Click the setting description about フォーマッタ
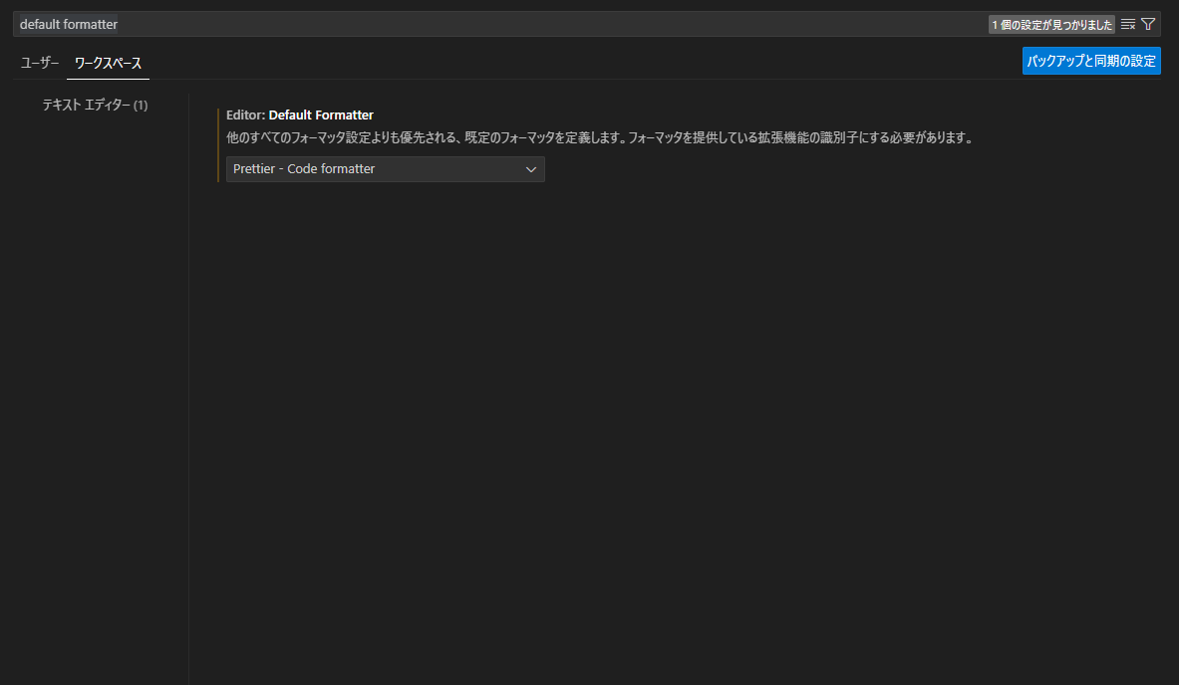The image size is (1179, 685). point(598,139)
